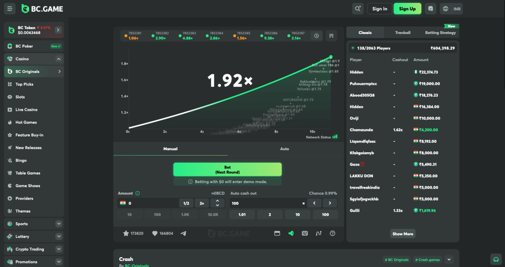Screen dimensions: 505x267
Task: Open live stats chart icon
Action: click(x=319, y=234)
